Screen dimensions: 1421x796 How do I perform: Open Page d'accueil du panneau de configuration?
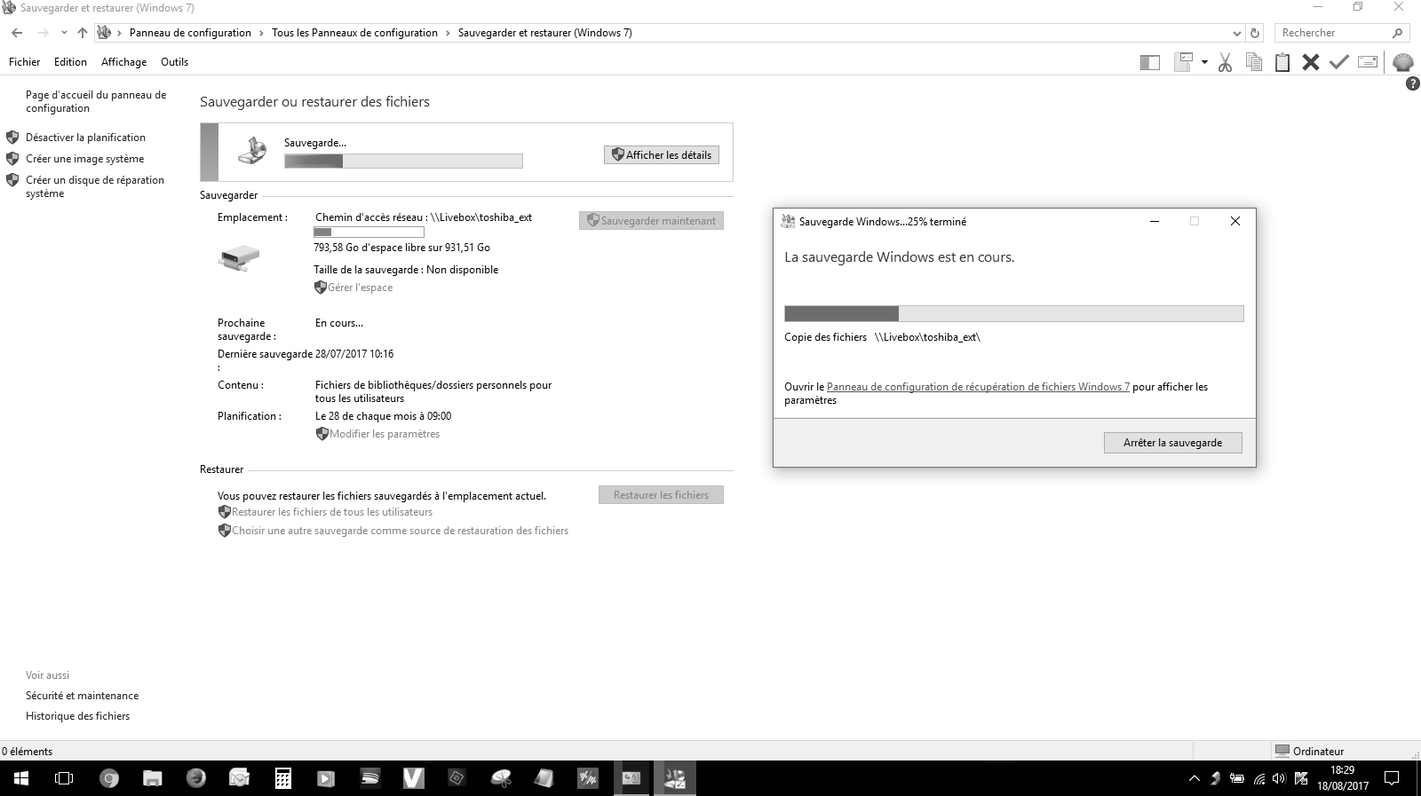(96, 101)
